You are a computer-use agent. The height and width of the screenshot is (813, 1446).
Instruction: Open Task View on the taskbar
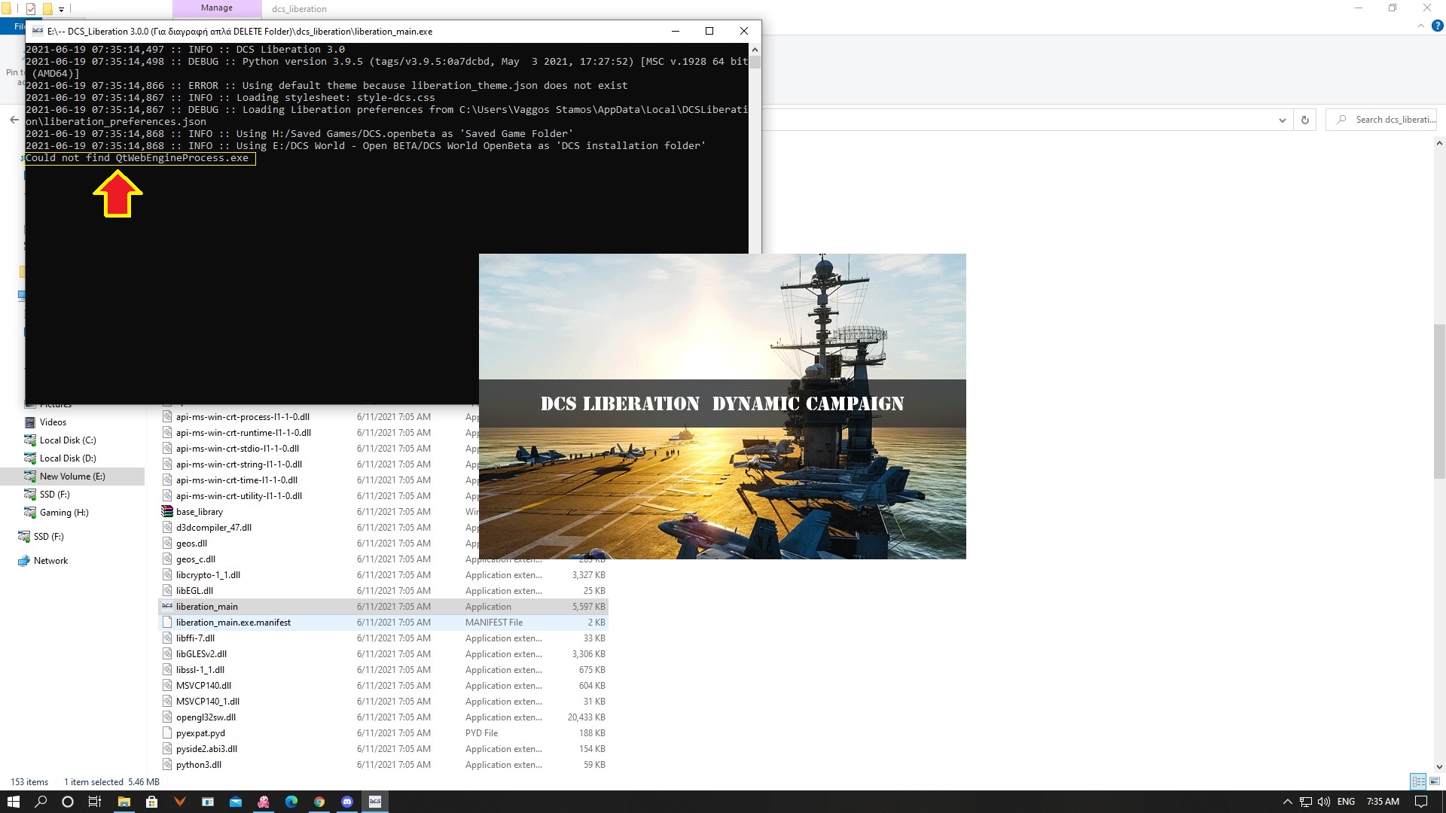[x=94, y=802]
